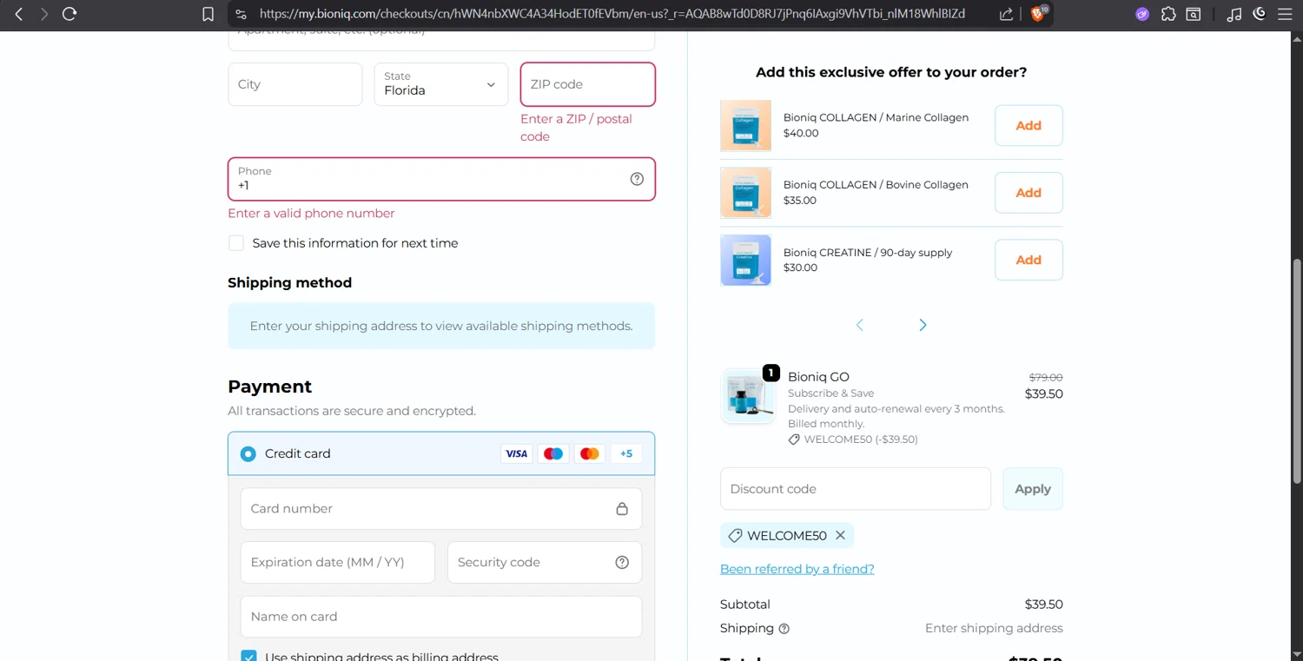Click the Subtotal $39.50 value
The image size is (1303, 661).
[x=1043, y=605]
